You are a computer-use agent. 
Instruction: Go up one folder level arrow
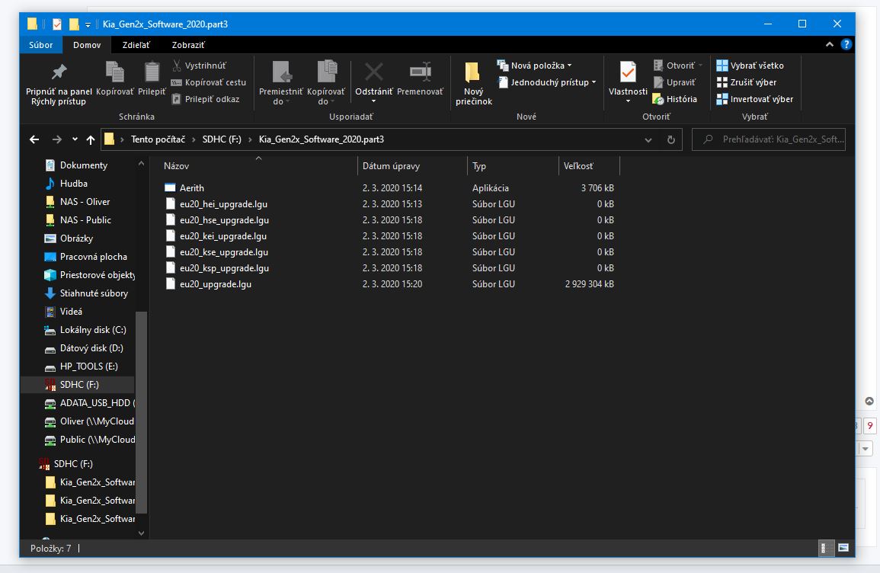91,139
